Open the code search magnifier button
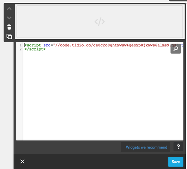187x169 pixels. 176,48
